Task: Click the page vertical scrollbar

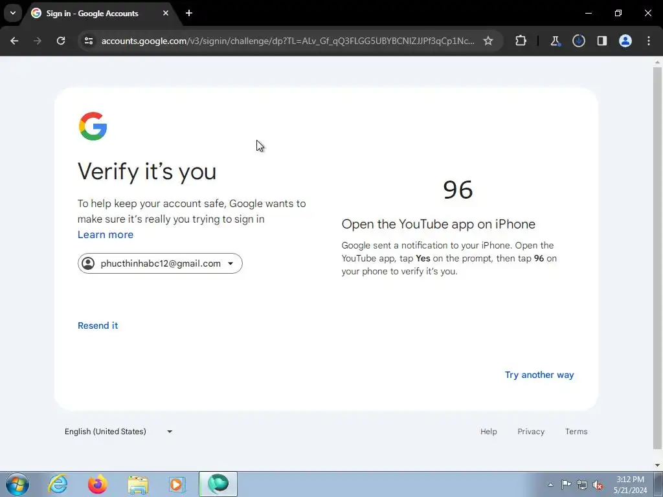Action: [657, 258]
